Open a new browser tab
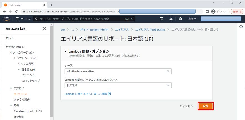This screenshot has width=245, height=120. 51,5
